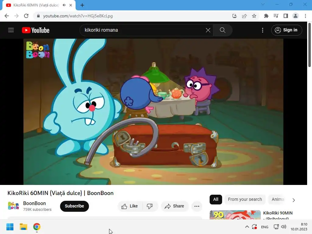Dislike this video
Image resolution: width=312 pixels, height=234 pixels.
point(150,206)
